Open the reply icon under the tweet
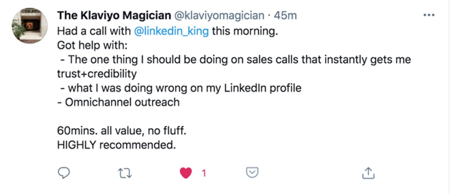The image size is (450, 194). click(64, 173)
